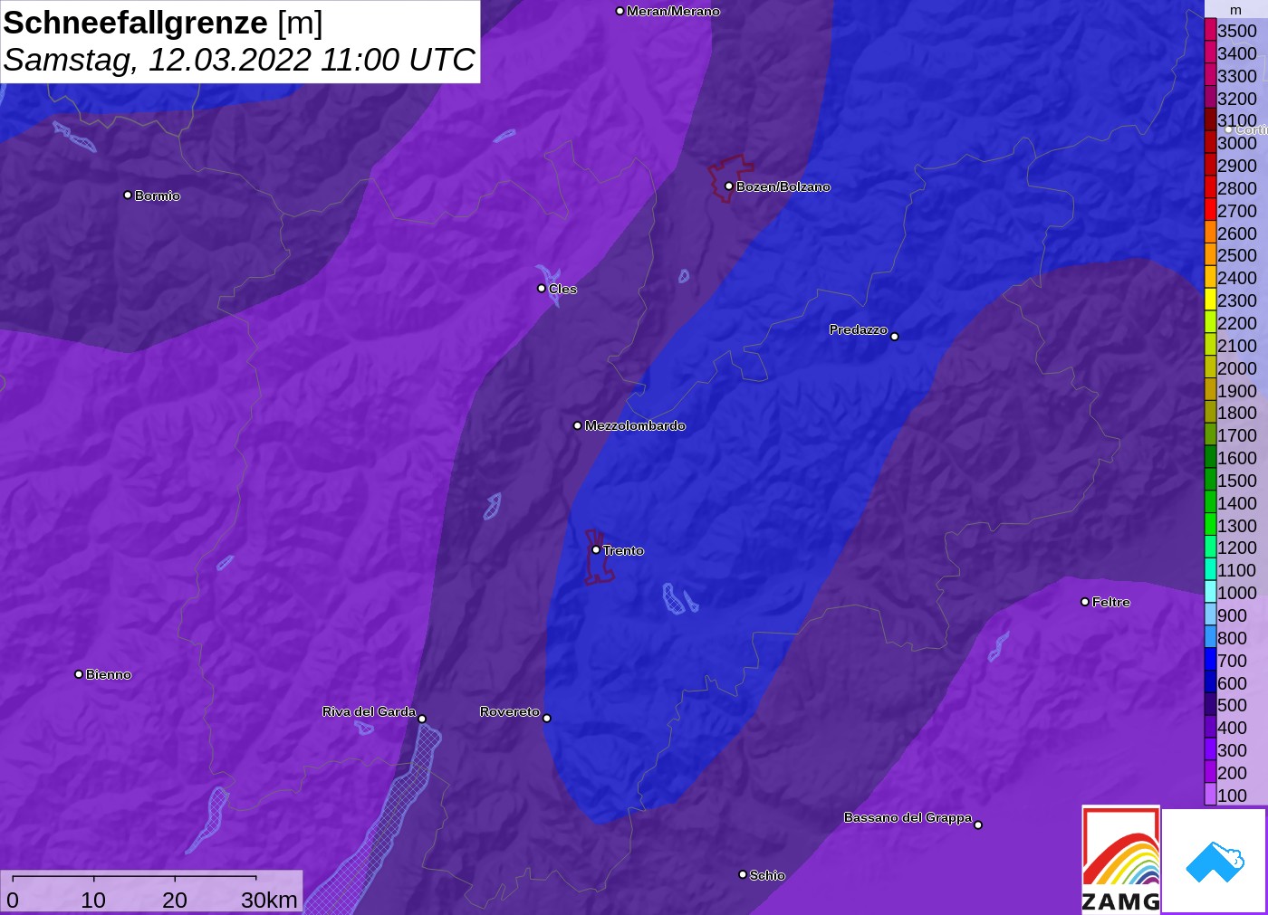Click the Bormio location dot
The width and height of the screenshot is (1268, 915).
tap(128, 195)
